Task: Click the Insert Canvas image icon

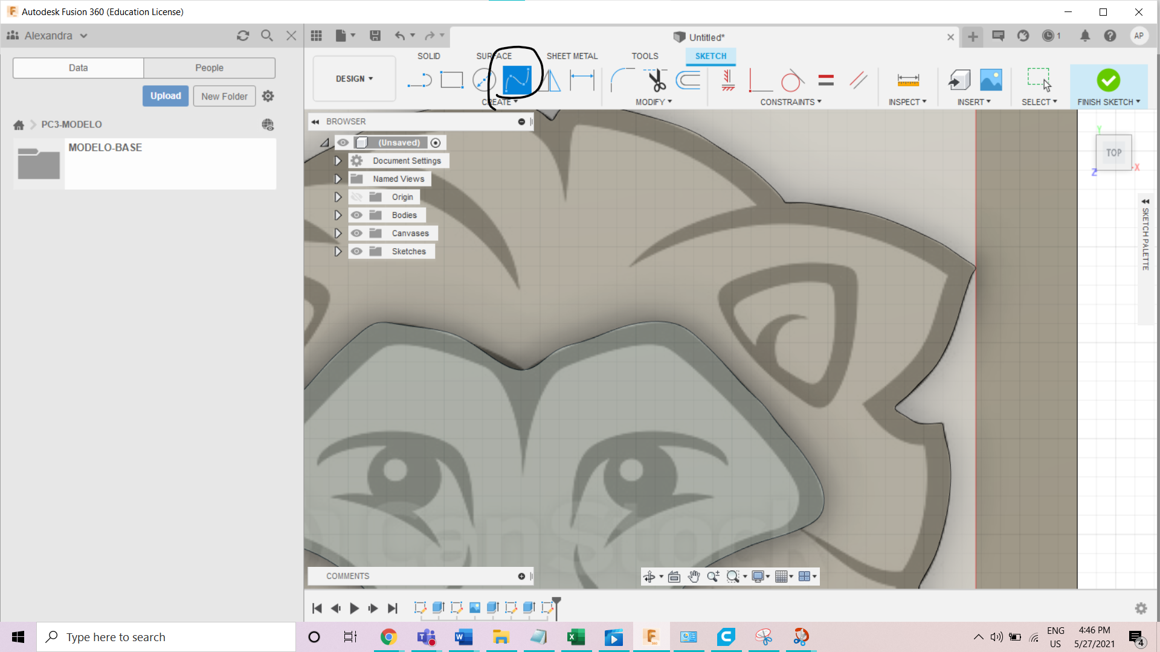Action: 991,80
